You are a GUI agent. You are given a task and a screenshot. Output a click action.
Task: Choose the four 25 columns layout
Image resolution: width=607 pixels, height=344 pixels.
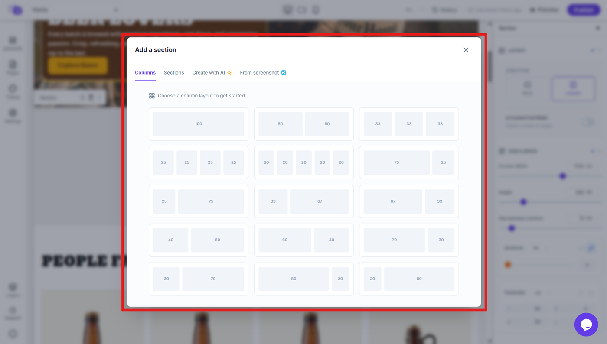tap(199, 162)
